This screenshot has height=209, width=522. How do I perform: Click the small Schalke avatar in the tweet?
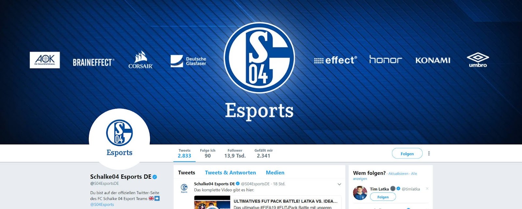184,187
